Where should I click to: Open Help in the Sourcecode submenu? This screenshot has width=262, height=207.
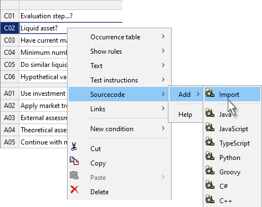[186, 114]
